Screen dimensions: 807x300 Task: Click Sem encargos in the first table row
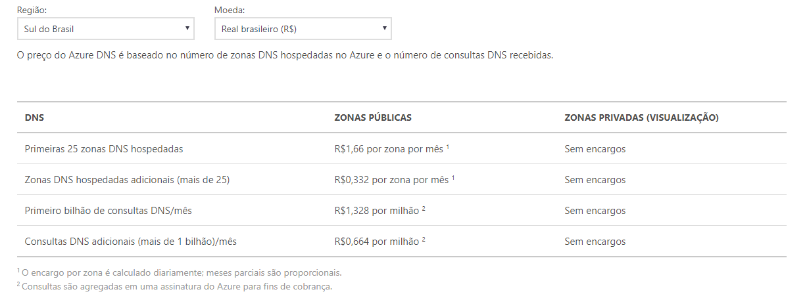point(595,149)
